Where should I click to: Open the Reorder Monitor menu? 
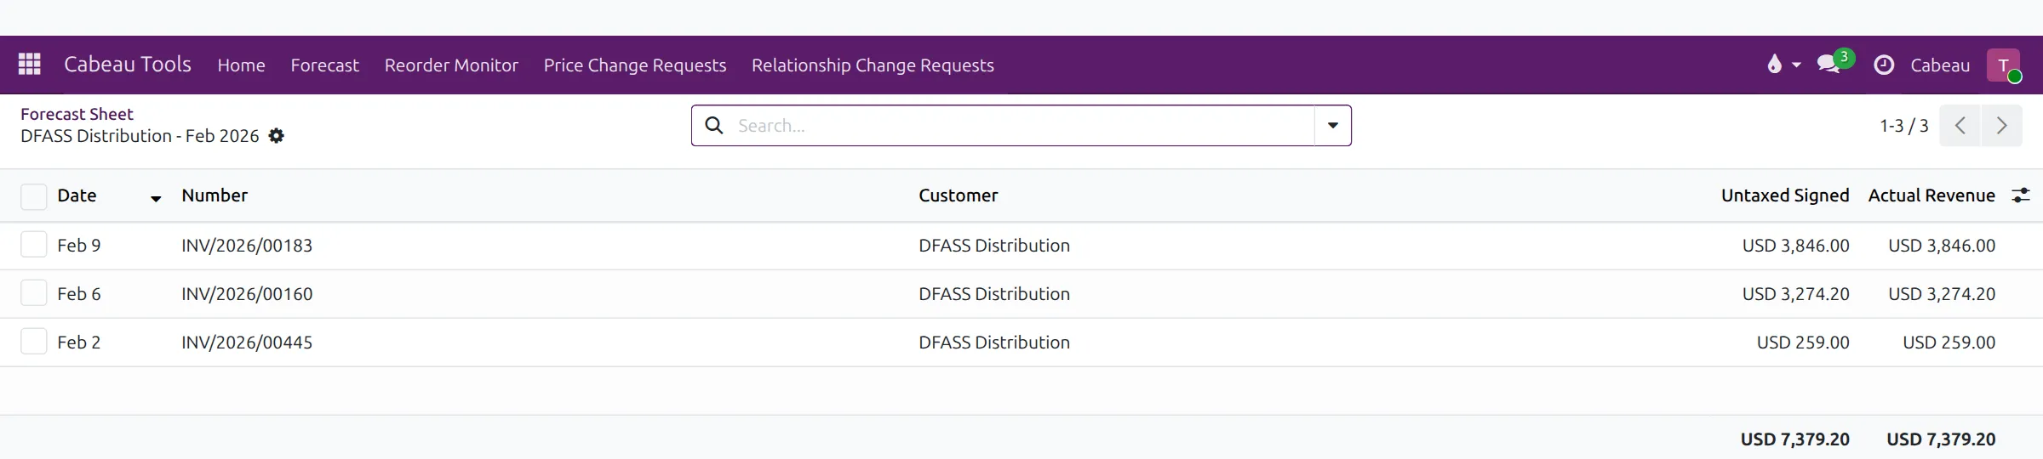pyautogui.click(x=451, y=65)
